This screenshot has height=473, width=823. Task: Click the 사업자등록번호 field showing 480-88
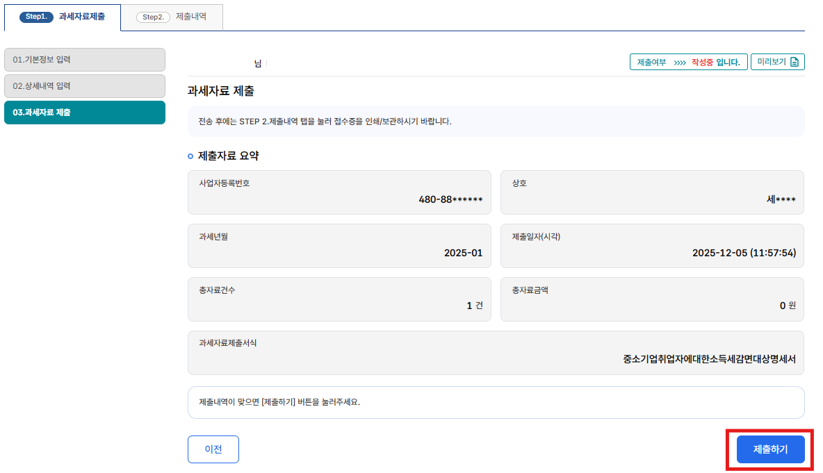(x=339, y=192)
